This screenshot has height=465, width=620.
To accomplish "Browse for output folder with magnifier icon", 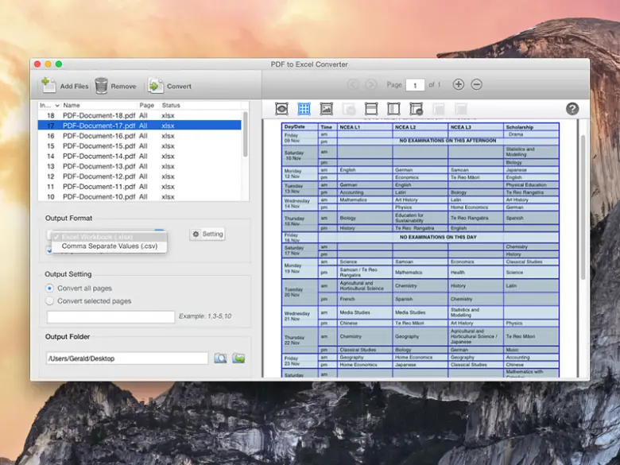I will point(220,358).
